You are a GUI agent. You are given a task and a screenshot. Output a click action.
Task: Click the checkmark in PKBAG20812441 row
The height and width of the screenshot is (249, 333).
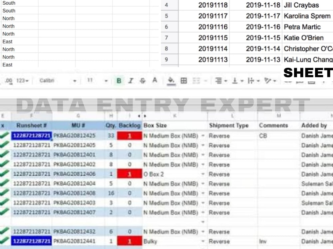[4, 240]
